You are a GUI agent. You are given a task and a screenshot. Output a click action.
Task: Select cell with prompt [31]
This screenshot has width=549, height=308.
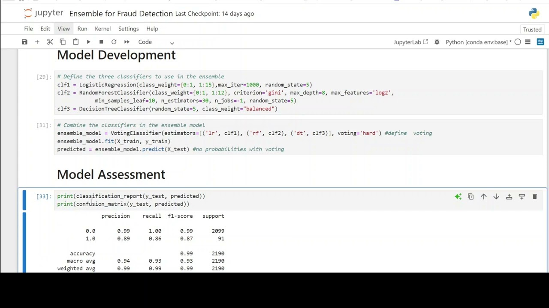tap(43, 125)
